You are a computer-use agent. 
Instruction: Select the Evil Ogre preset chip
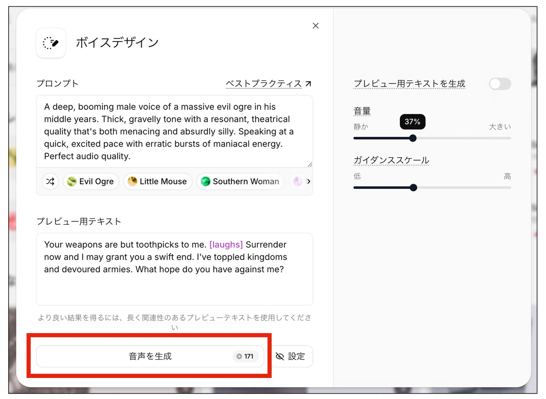(x=91, y=181)
